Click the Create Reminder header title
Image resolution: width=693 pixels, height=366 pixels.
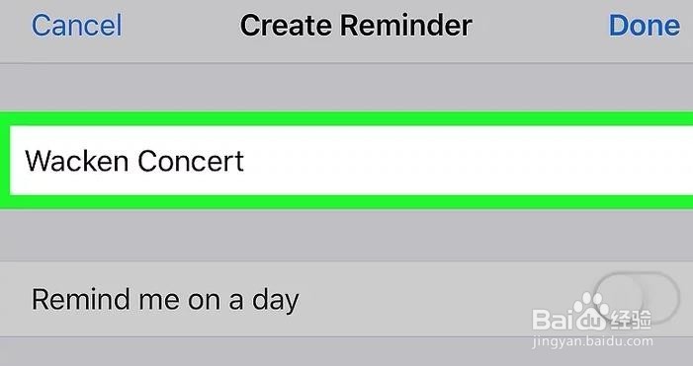[x=356, y=25]
